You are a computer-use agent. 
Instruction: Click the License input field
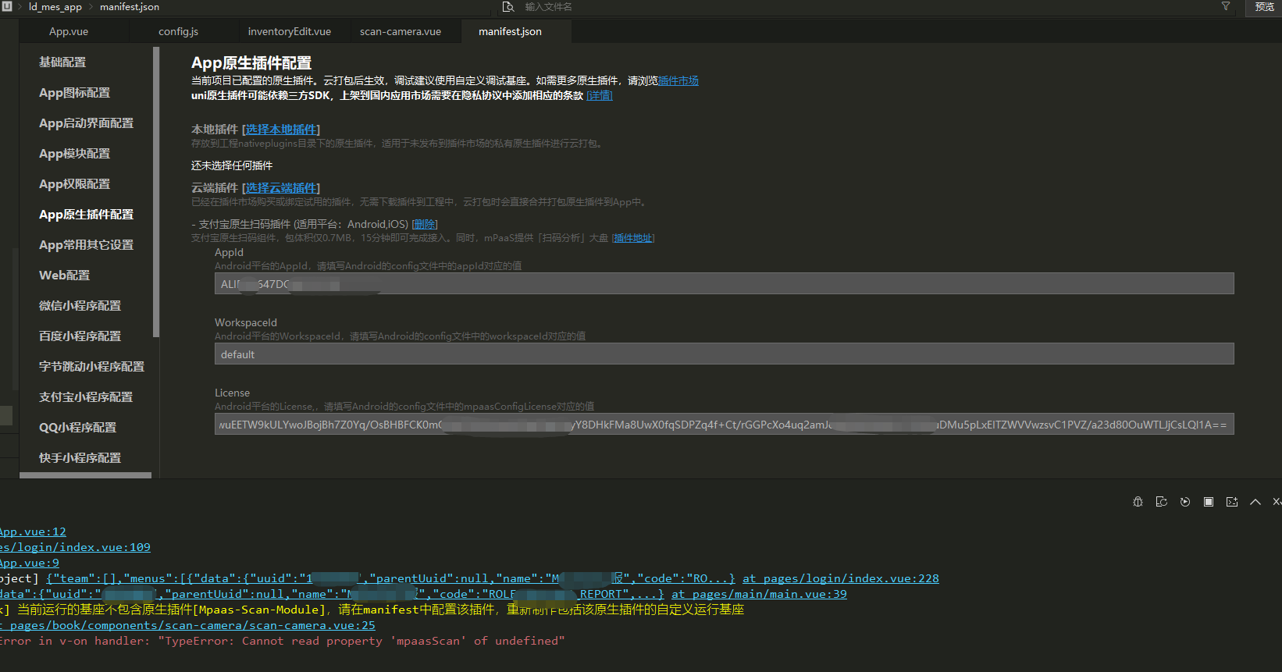[x=724, y=425]
